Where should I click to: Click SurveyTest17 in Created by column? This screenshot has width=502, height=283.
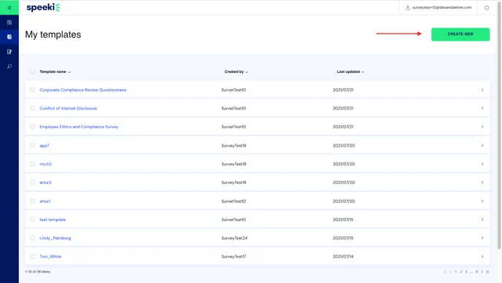[233, 257]
